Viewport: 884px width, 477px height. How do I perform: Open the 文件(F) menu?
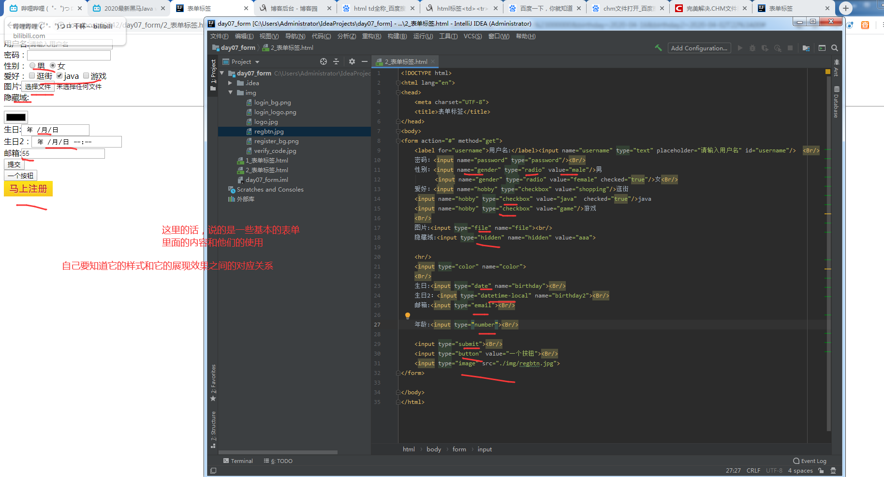[x=220, y=36]
